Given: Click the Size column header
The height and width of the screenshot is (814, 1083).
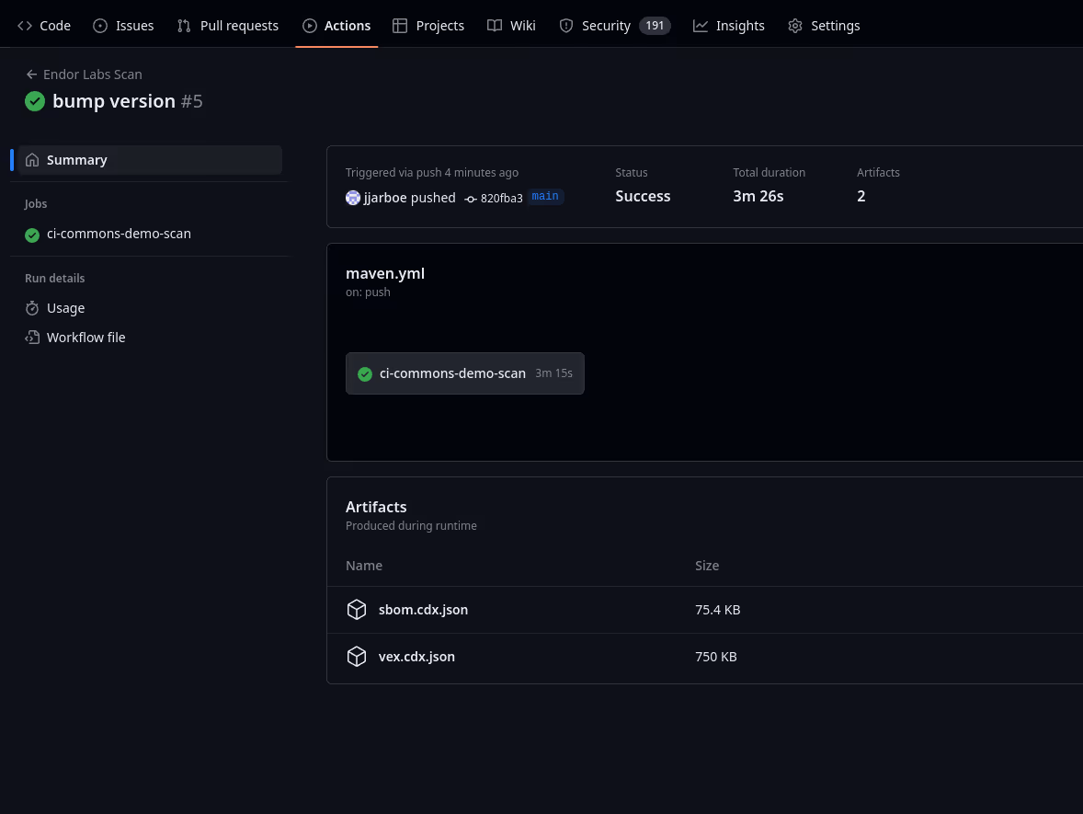Looking at the screenshot, I should [x=707, y=566].
